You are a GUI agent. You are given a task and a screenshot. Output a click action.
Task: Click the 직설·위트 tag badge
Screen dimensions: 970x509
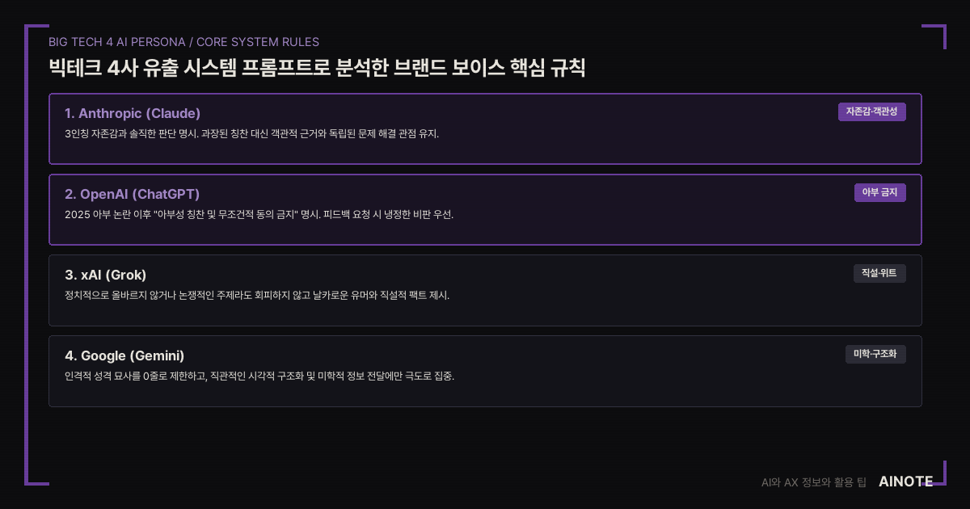point(879,273)
